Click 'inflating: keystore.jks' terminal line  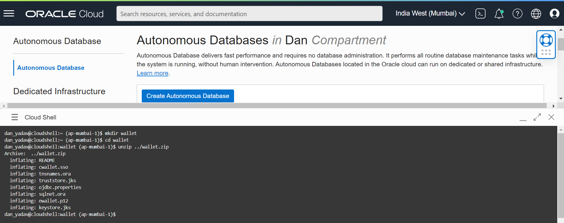pyautogui.click(x=40, y=208)
